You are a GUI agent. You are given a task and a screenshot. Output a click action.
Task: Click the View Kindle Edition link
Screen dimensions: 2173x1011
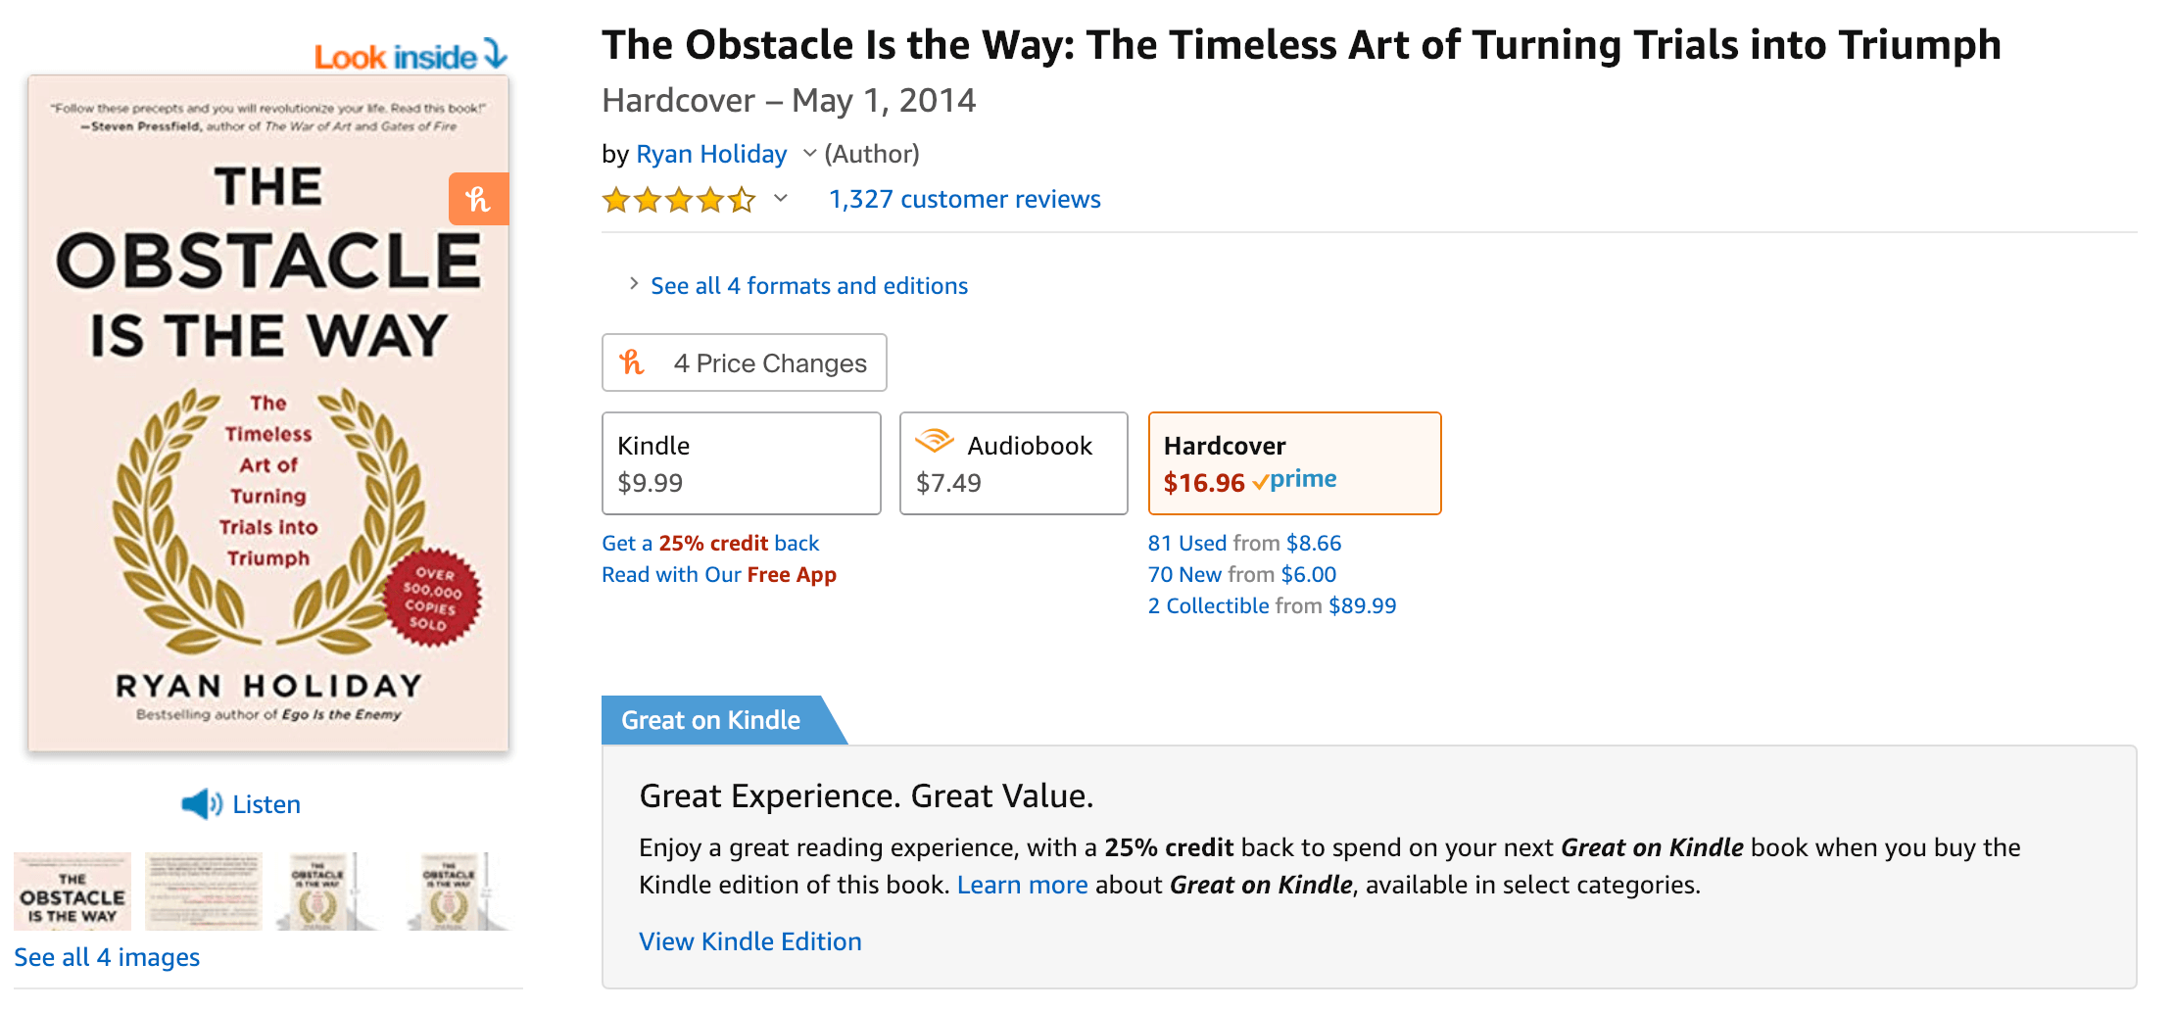click(x=749, y=941)
